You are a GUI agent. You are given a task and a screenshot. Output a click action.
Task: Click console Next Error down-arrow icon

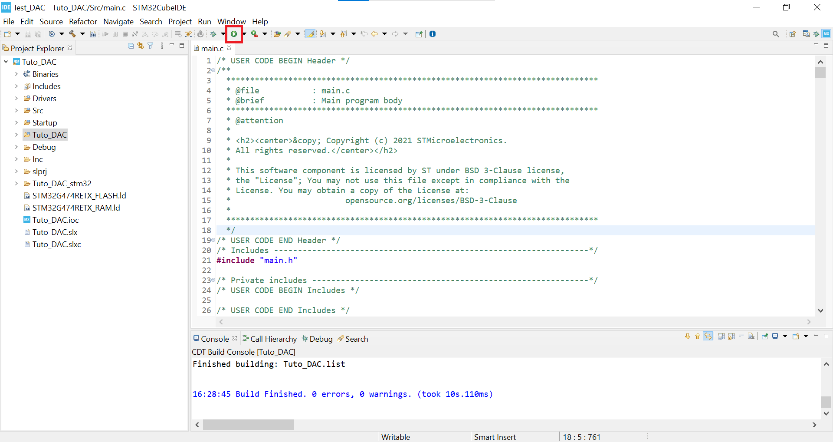(688, 336)
